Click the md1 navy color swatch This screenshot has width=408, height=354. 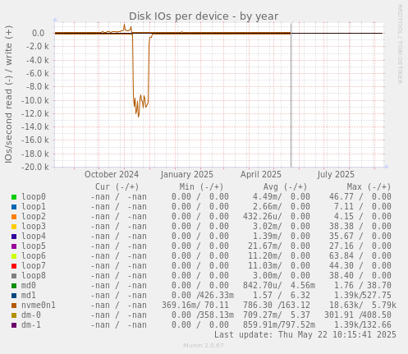click(x=14, y=296)
